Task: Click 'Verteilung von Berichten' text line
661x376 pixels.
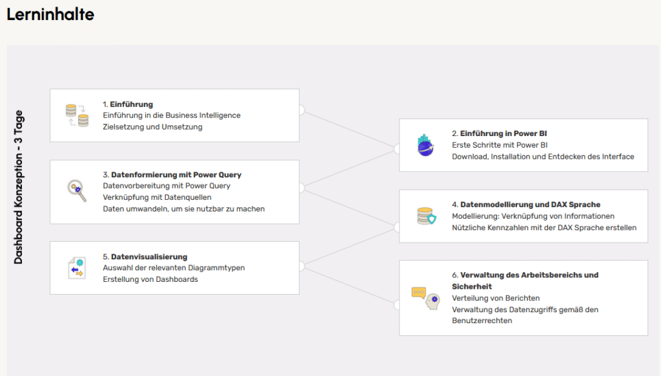Action: pos(496,298)
